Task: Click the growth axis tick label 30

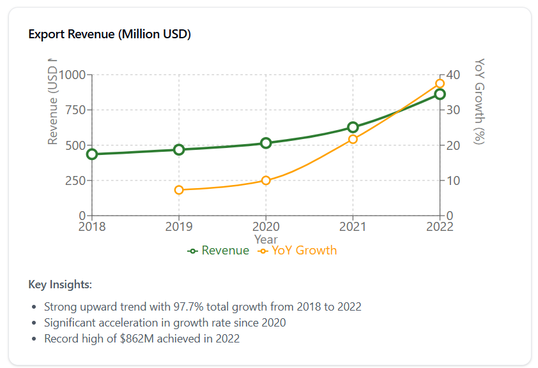Action: 453,110
